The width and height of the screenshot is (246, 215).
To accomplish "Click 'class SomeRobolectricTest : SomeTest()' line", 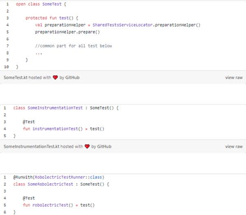I will pyautogui.click(x=61, y=184).
